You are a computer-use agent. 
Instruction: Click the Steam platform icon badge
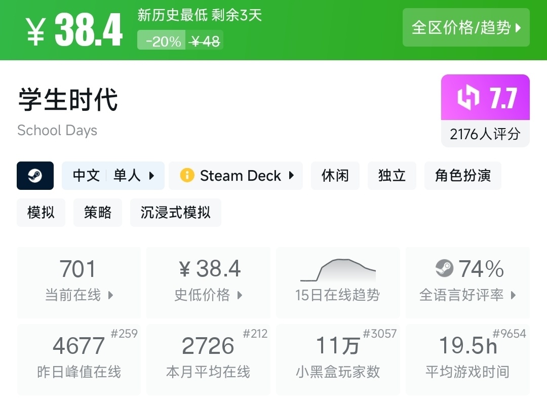click(35, 176)
